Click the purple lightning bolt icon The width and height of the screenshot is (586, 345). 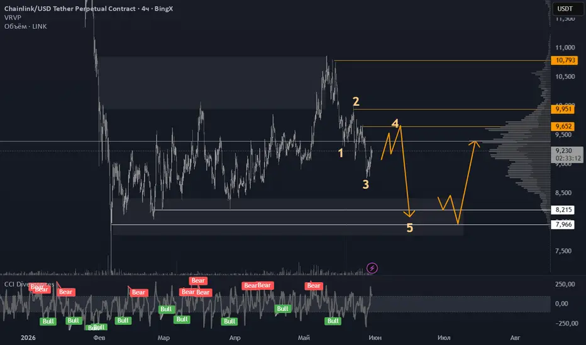click(x=372, y=268)
